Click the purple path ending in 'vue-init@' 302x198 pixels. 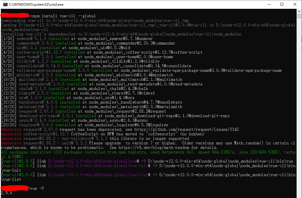pyautogui.click(x=99, y=166)
